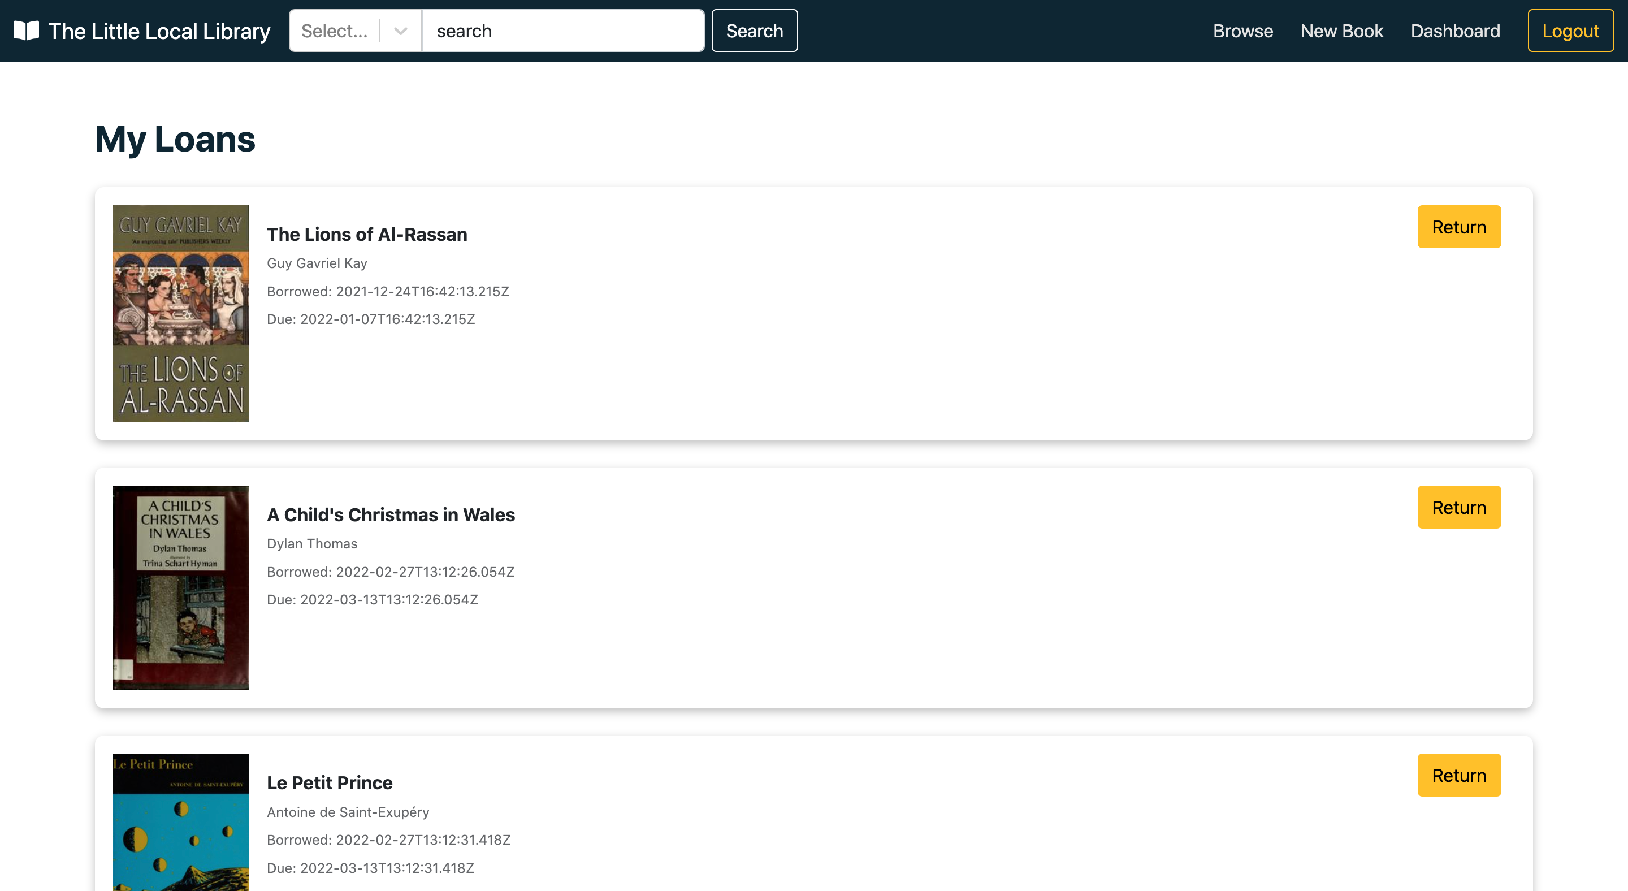This screenshot has height=891, width=1628.
Task: Select A Child's Christmas in Wales title
Action: point(391,515)
